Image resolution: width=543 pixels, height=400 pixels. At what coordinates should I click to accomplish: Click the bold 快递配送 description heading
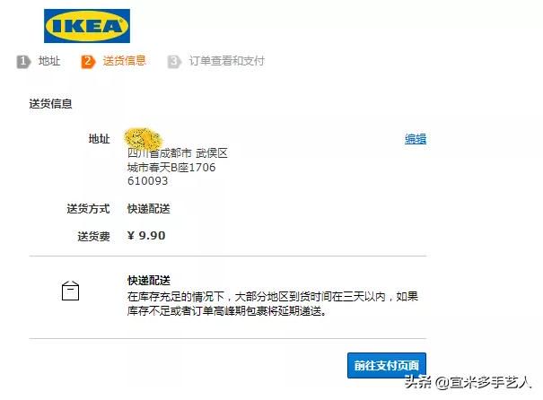149,281
